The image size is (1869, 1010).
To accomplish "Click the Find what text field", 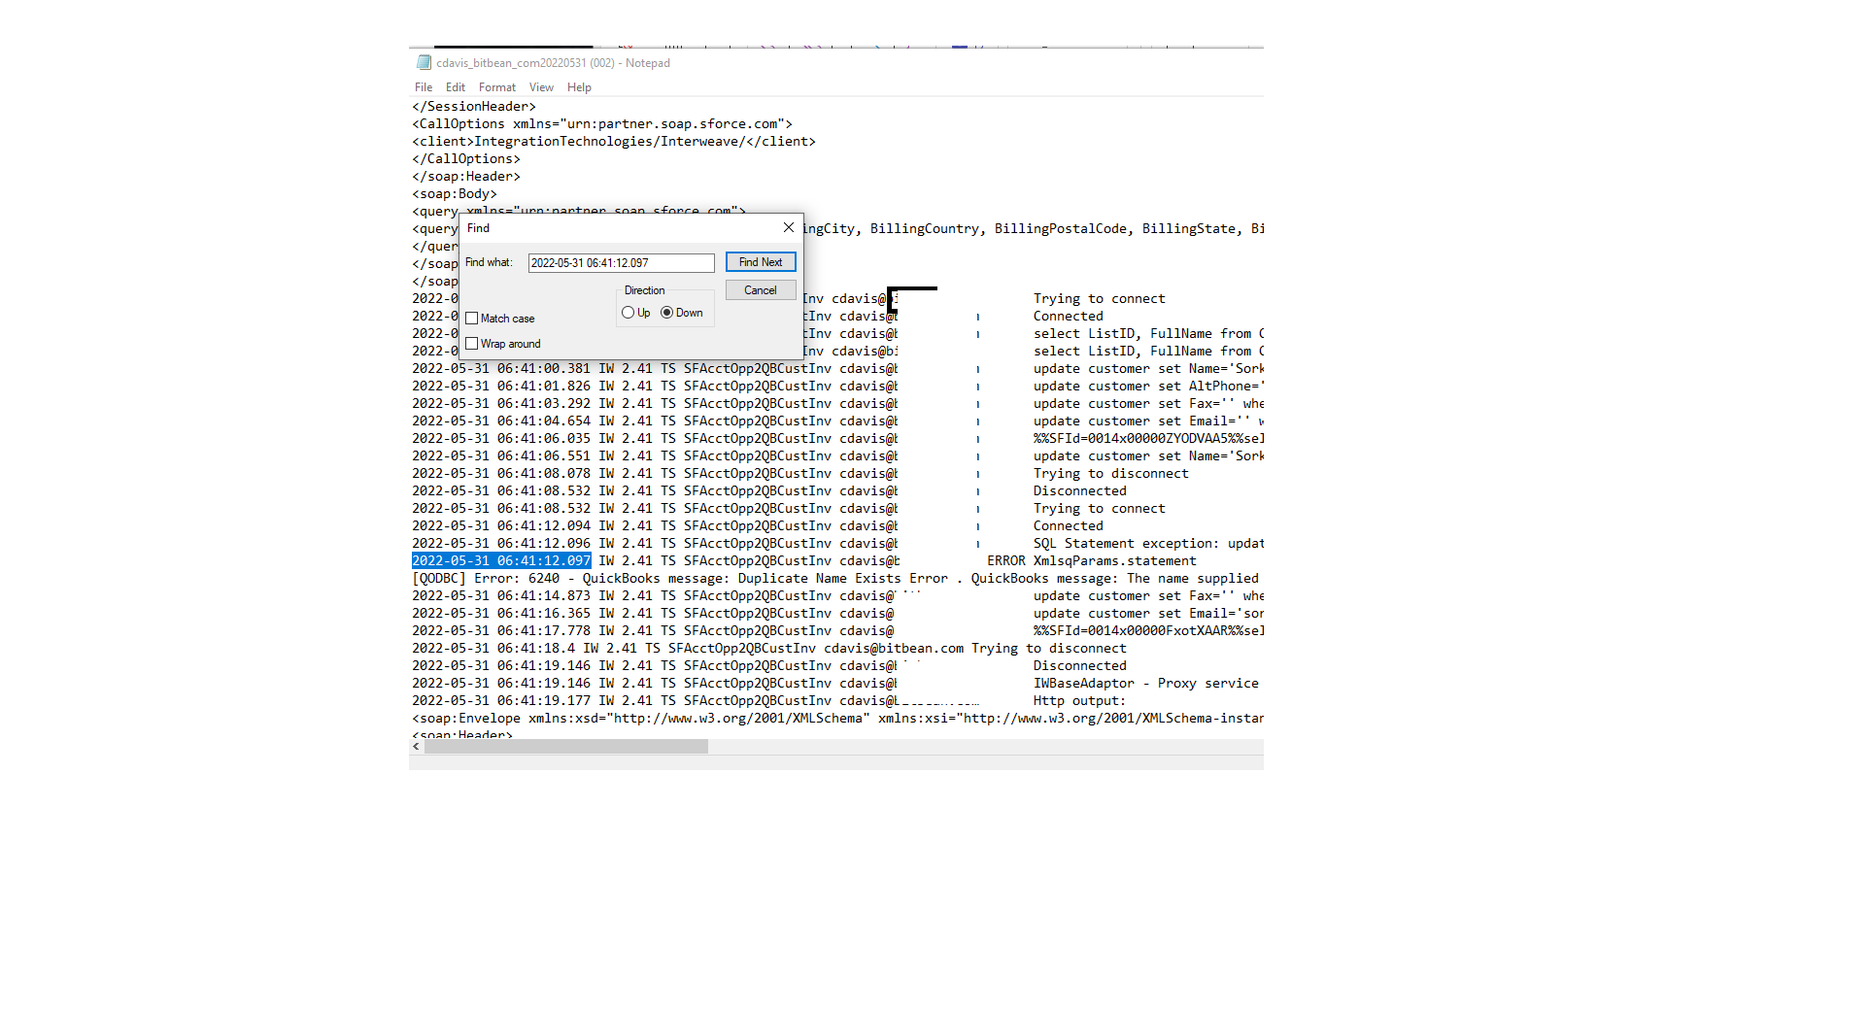I will [x=622, y=263].
